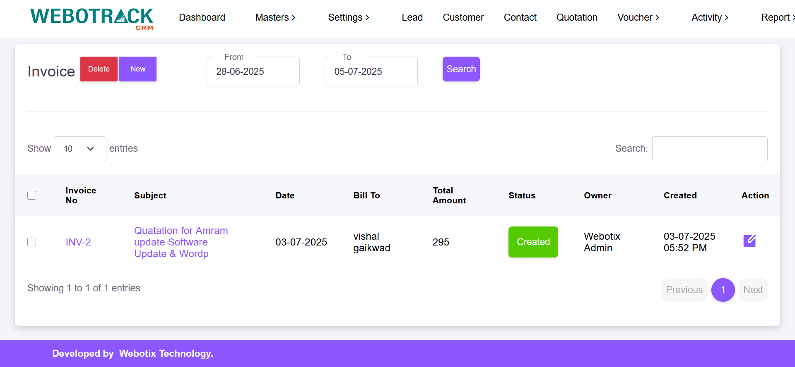The width and height of the screenshot is (795, 367).
Task: Navigate to the Customer page
Action: pyautogui.click(x=463, y=17)
